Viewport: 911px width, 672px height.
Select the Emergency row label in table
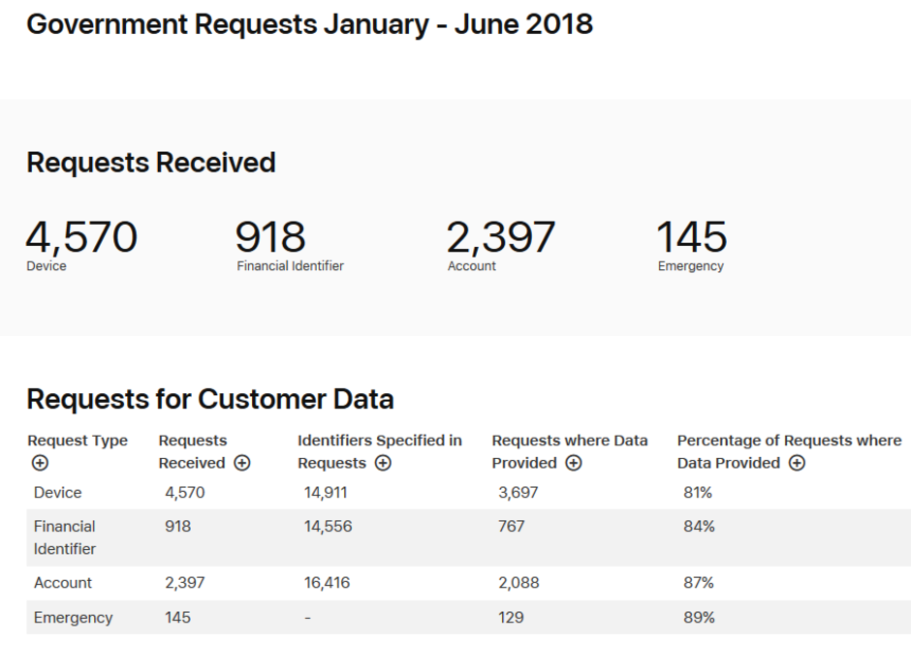click(73, 618)
